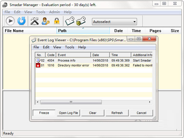Select the Process info event text
The image size is (184, 138).
point(67,60)
